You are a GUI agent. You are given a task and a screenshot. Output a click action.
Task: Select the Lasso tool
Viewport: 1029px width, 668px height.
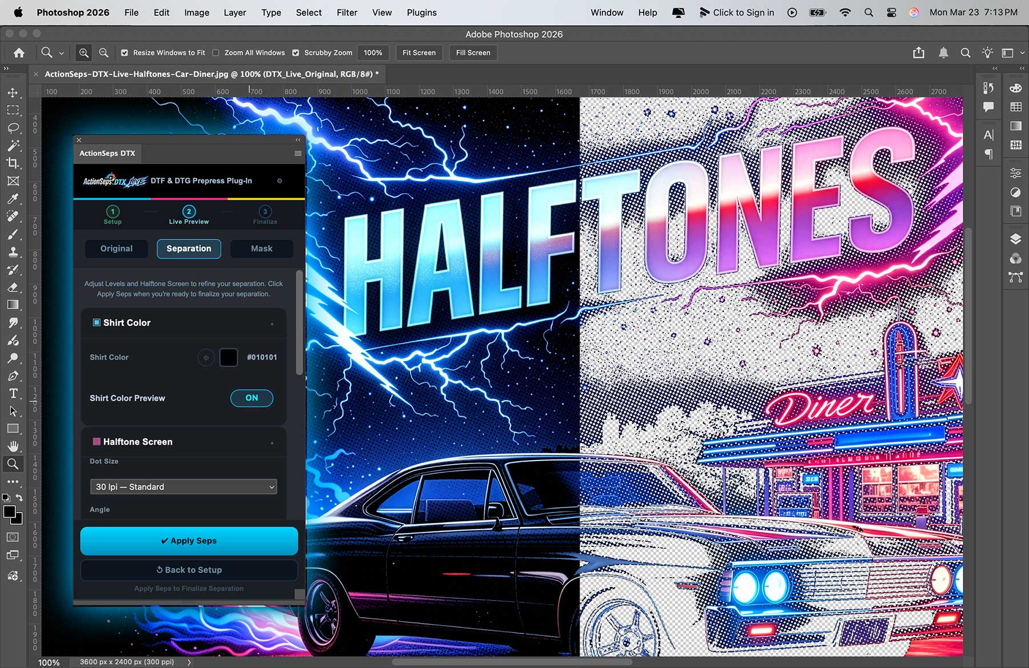point(13,128)
